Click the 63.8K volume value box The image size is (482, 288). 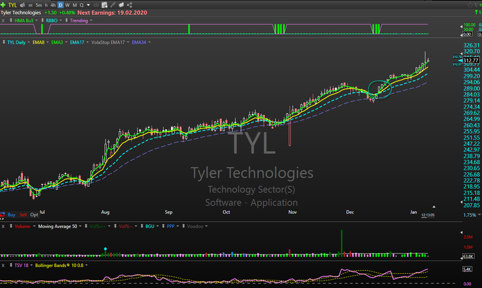468,256
